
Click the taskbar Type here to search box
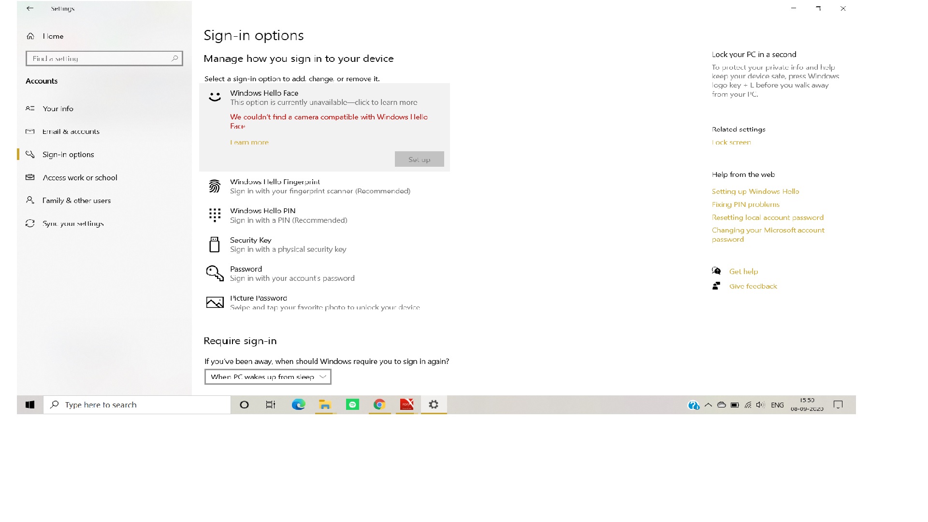click(x=137, y=405)
